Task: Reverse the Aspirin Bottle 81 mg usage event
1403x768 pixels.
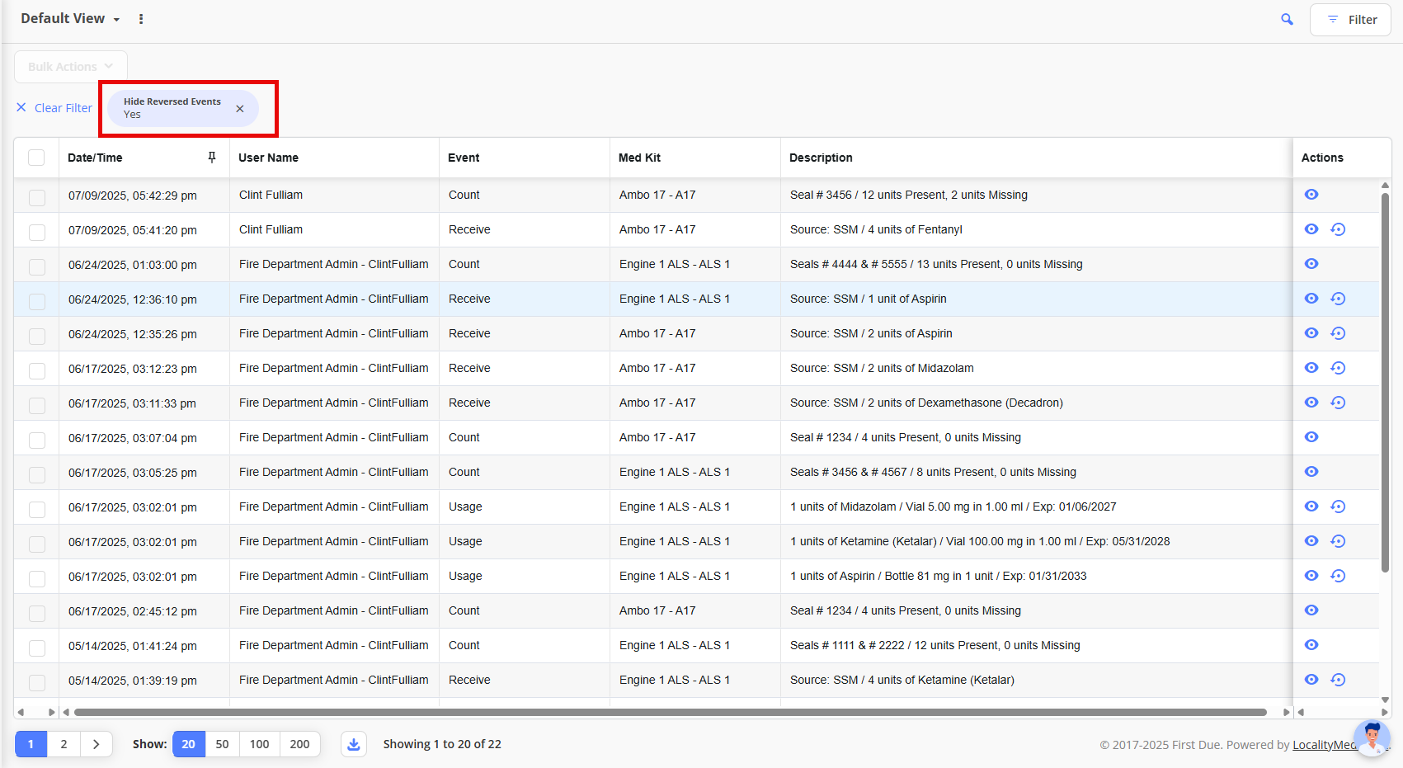Action: [1338, 576]
